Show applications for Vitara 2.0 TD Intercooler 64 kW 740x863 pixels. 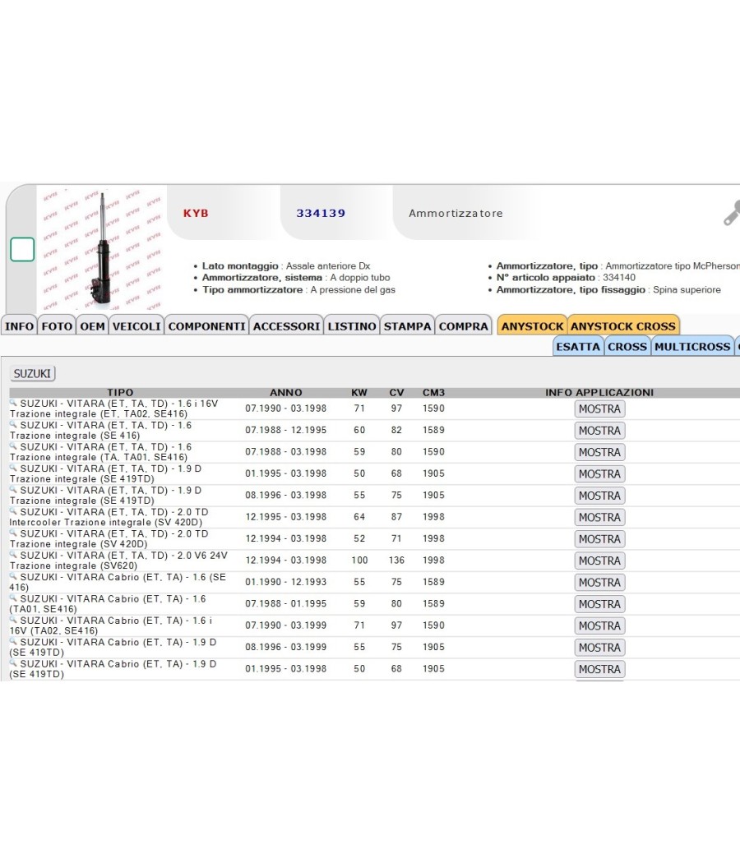coord(599,517)
